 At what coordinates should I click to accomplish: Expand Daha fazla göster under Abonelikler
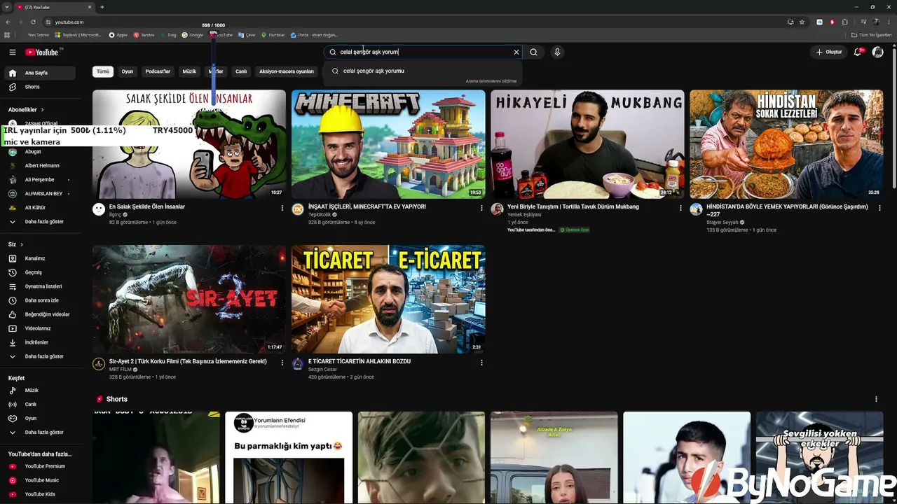tap(40, 222)
